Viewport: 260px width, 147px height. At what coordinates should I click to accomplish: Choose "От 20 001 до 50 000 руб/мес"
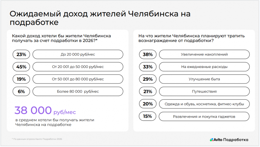point(78,67)
